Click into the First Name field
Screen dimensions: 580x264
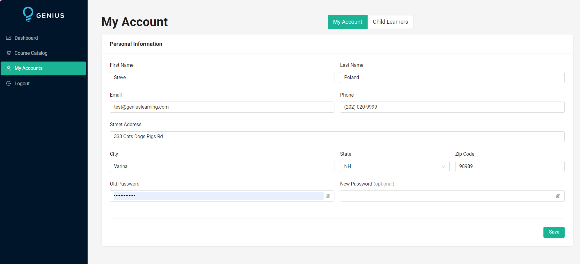click(222, 78)
